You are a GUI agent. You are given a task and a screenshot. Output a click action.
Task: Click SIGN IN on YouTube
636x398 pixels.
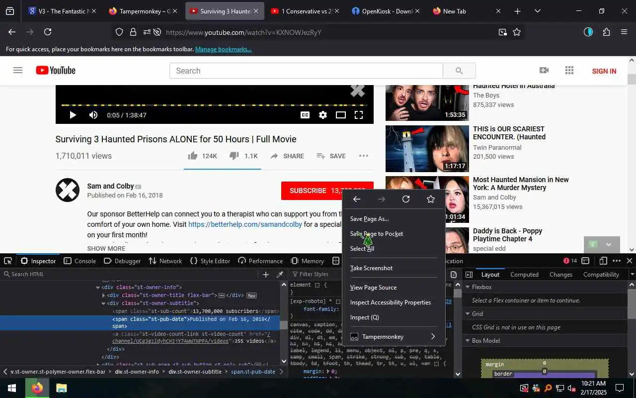point(604,71)
